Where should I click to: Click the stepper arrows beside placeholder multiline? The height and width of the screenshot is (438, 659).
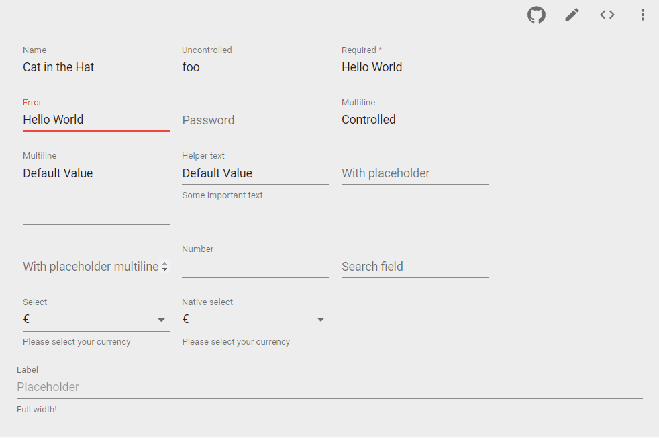pyautogui.click(x=165, y=267)
